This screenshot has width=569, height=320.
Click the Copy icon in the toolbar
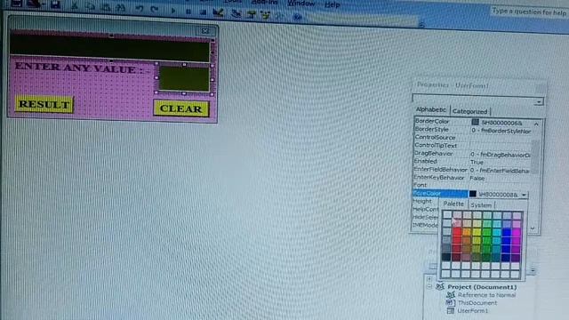tap(90, 6)
